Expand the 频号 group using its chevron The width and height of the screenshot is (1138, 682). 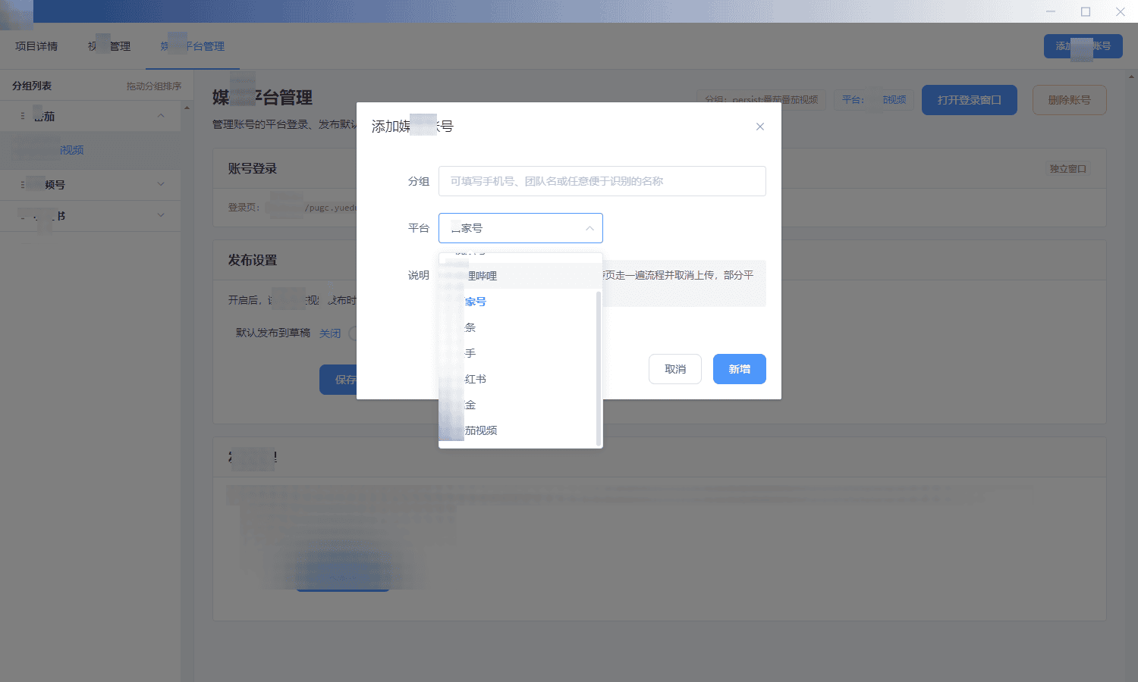(x=161, y=184)
